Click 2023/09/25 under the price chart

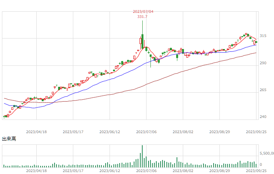pyautogui.click(x=256, y=132)
